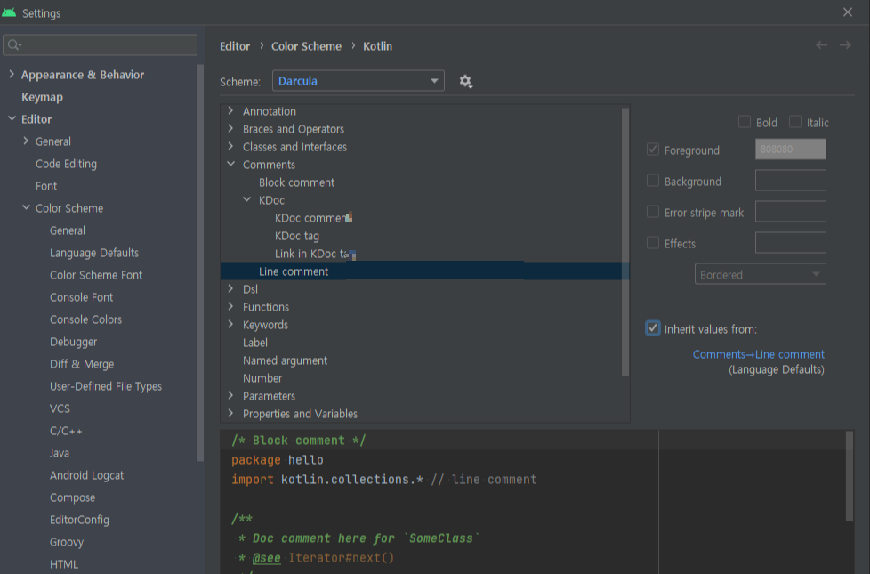This screenshot has height=574, width=870.
Task: Select Block comment in the tree
Action: [296, 182]
